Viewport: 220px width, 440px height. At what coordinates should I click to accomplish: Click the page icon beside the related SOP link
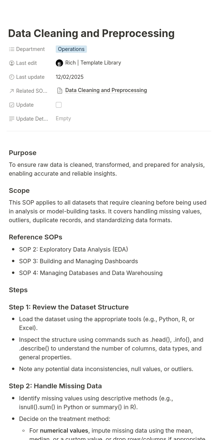(x=60, y=91)
